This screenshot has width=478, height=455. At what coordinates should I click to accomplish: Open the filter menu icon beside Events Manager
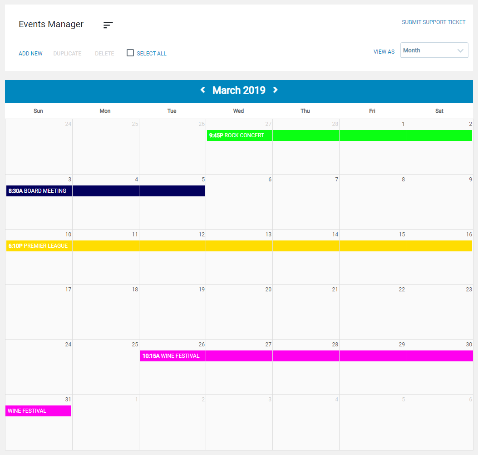[x=108, y=25]
